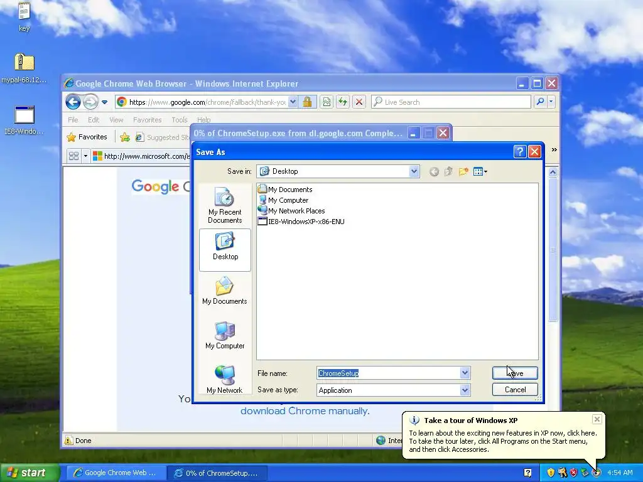Go back to last folder in Save As
Viewport: 643px width, 482px height.
(x=434, y=172)
